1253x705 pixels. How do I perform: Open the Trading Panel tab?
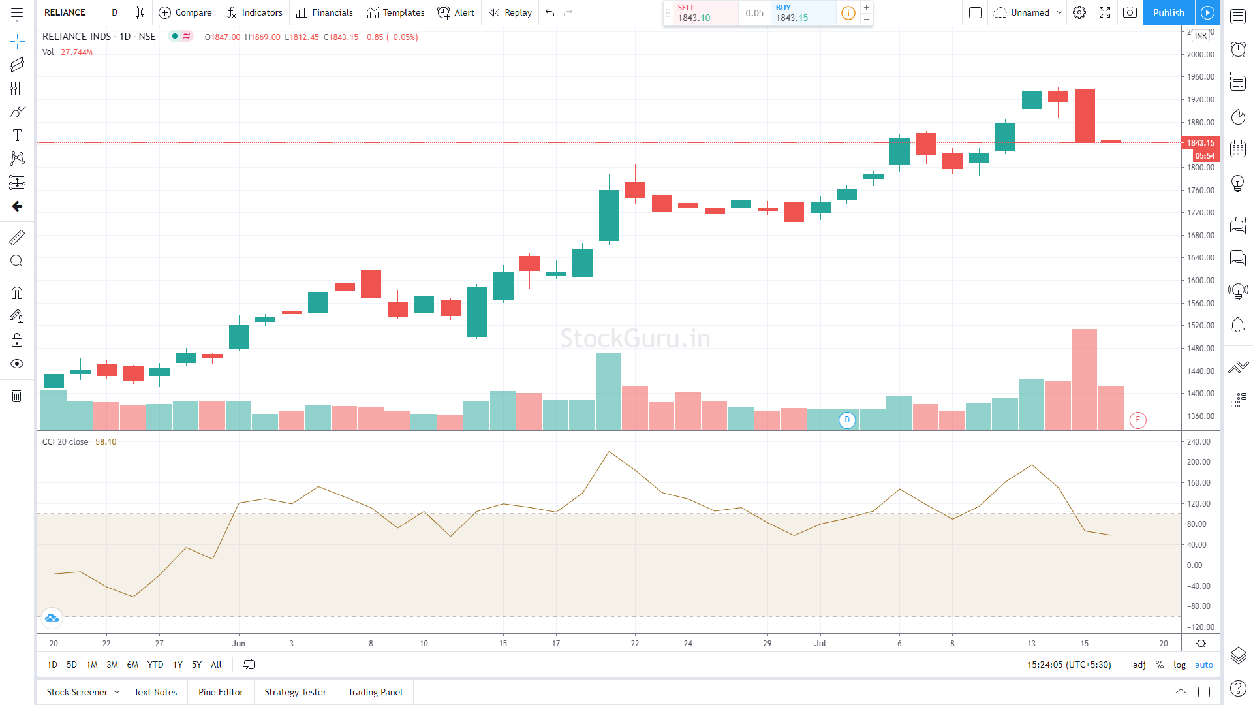[375, 692]
